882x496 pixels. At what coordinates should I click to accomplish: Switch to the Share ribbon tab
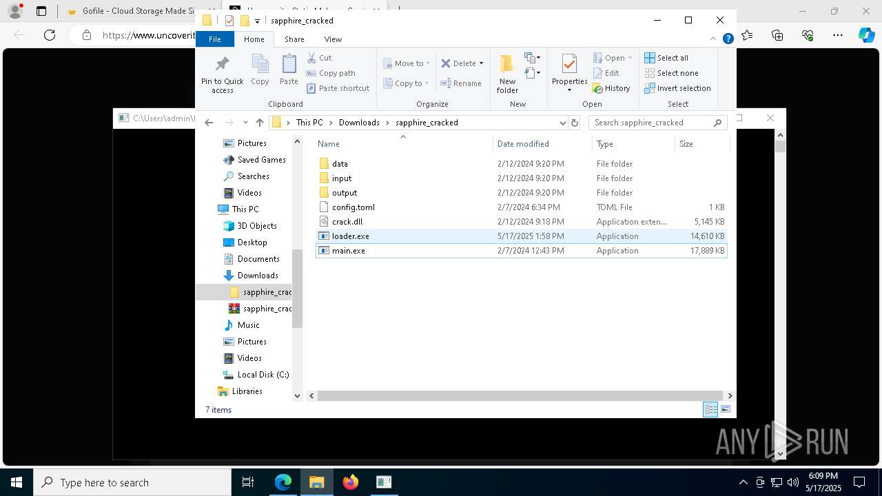click(x=294, y=39)
